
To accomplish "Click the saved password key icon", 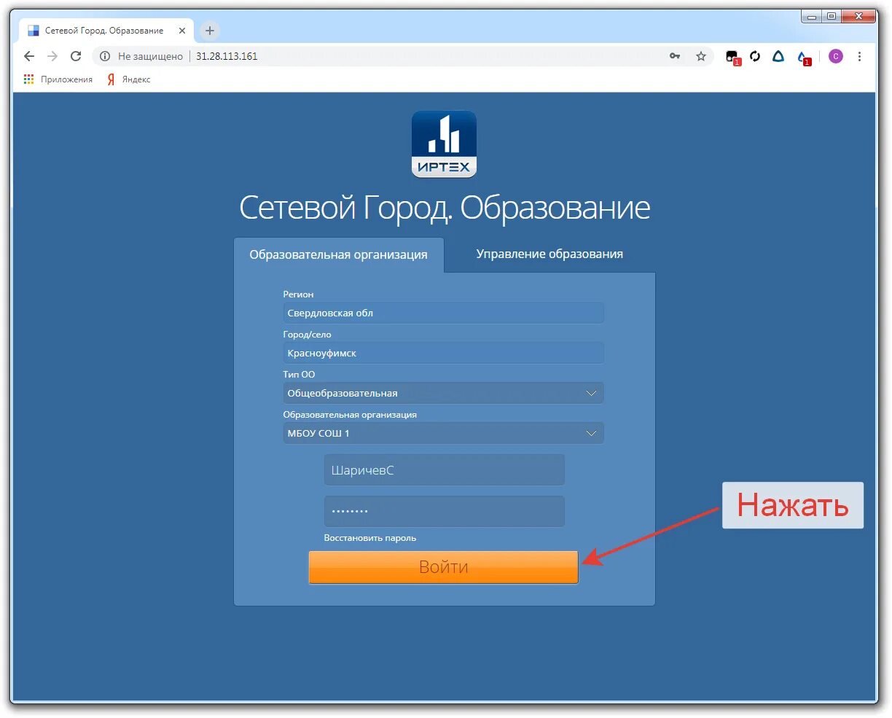I will 675,56.
